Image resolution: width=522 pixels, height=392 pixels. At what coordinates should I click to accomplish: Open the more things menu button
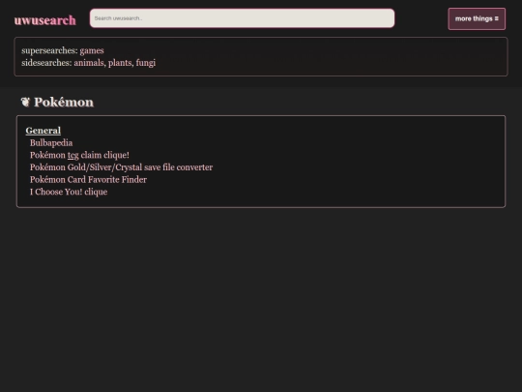477,19
